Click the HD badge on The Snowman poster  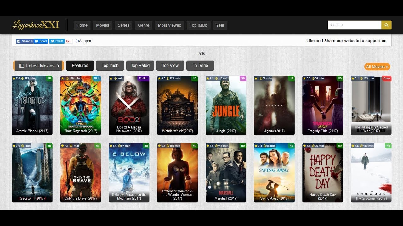[388, 146]
